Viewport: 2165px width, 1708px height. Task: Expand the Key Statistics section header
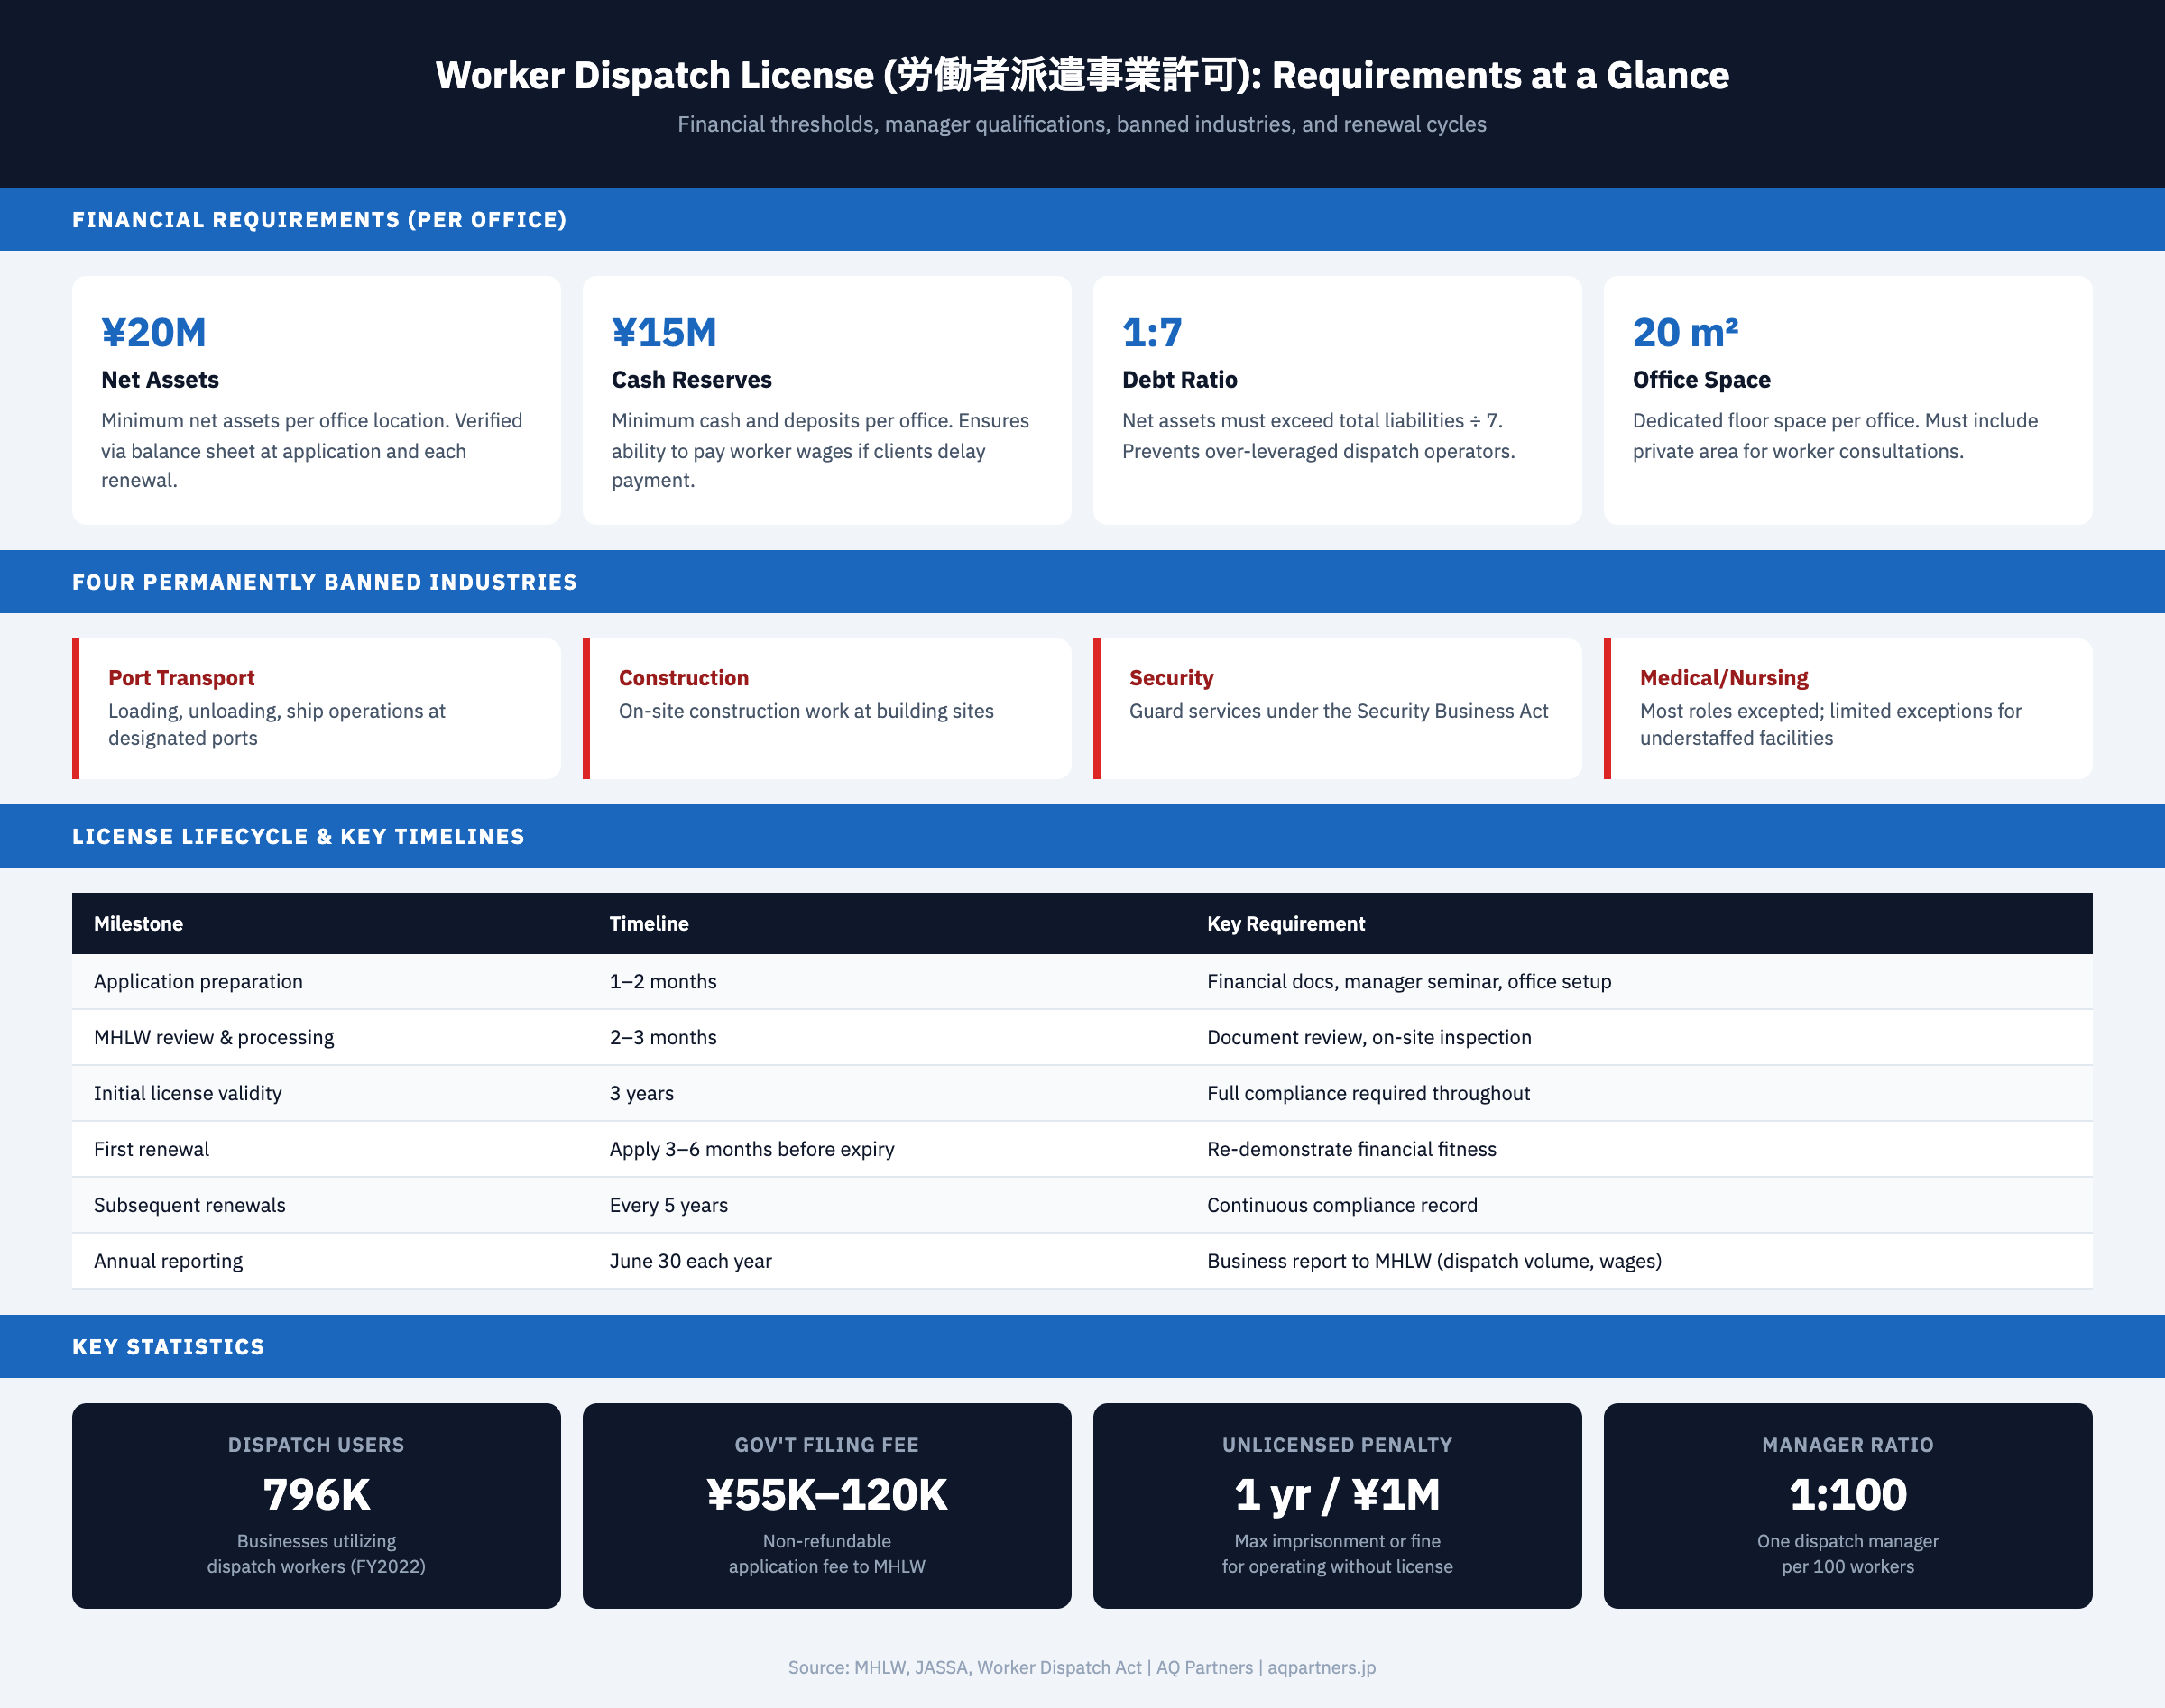pos(167,1346)
